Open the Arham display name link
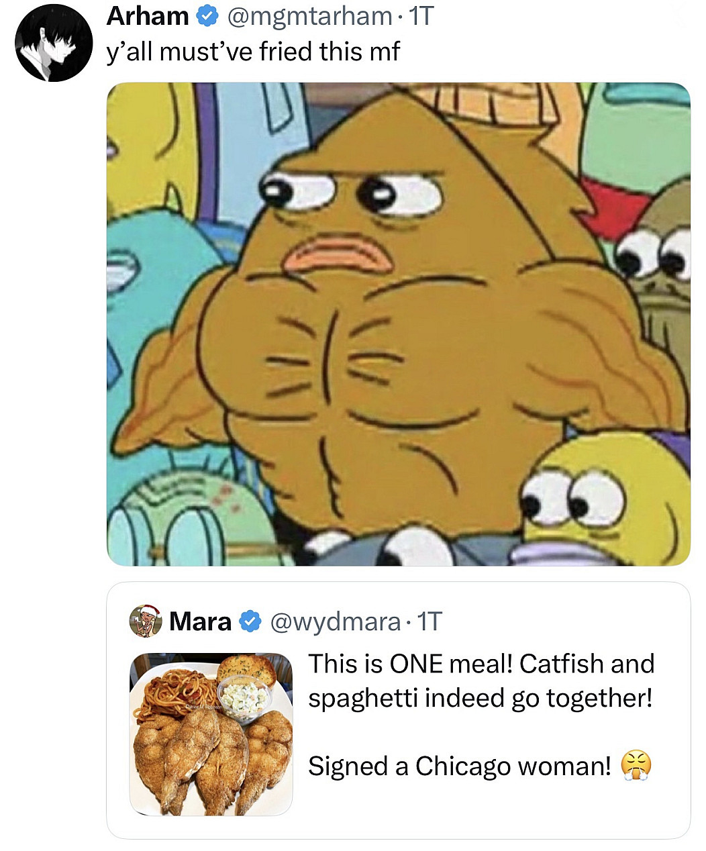The width and height of the screenshot is (706, 851). [148, 17]
